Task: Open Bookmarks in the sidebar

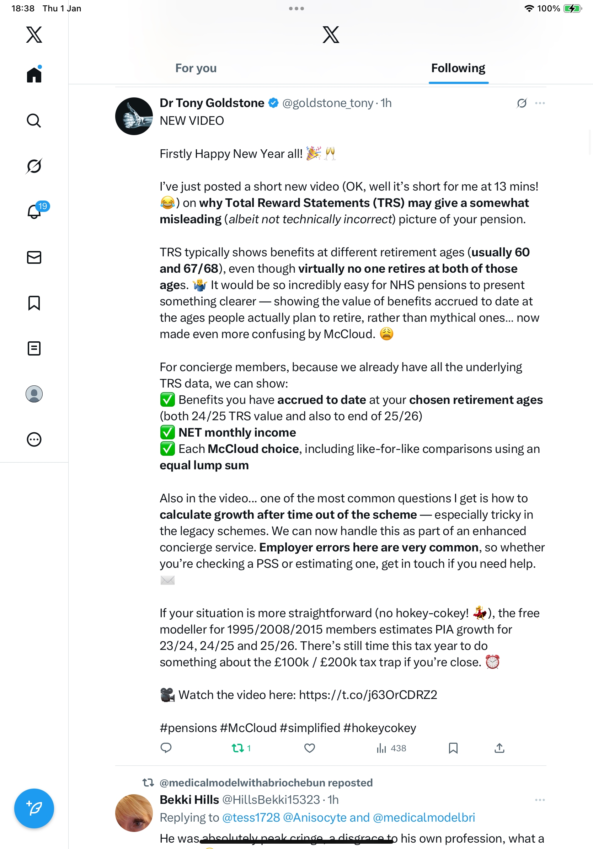Action: coord(34,303)
